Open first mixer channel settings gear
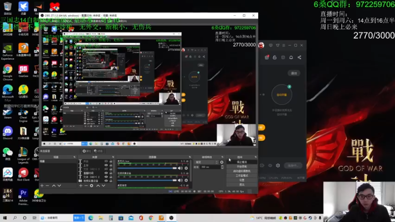The image size is (395, 222). (x=186, y=168)
